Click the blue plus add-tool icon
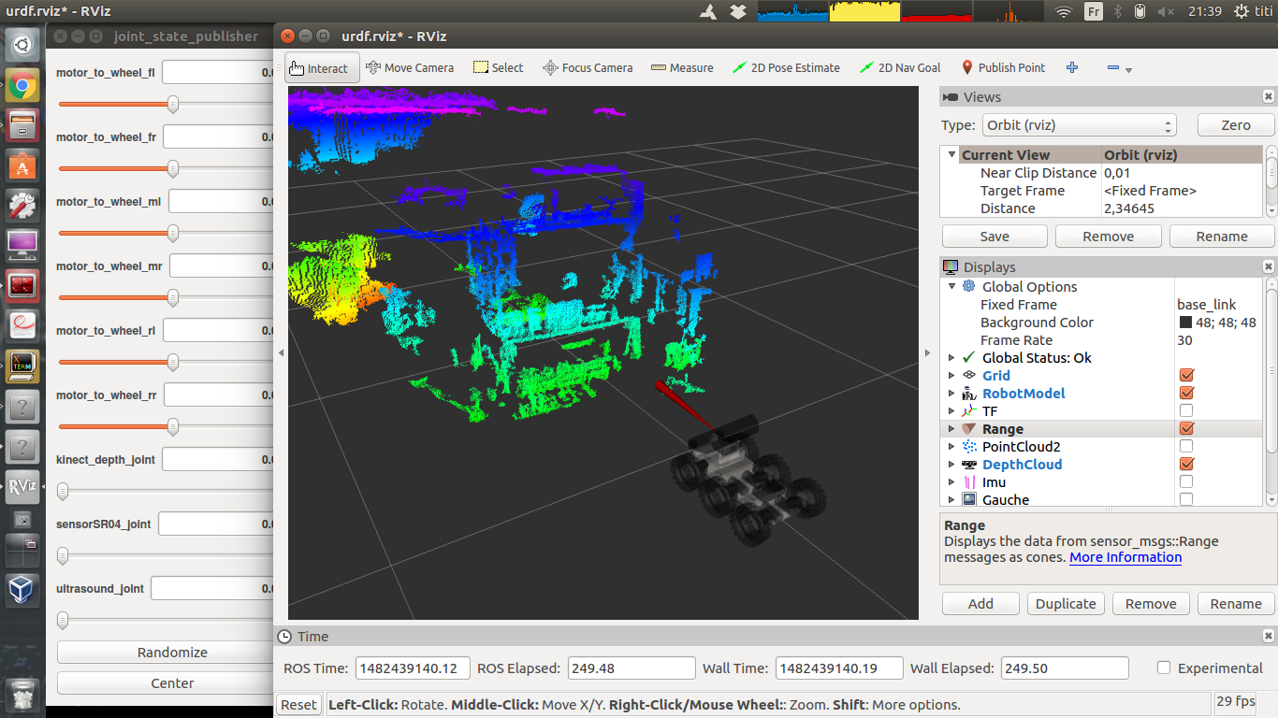The width and height of the screenshot is (1278, 718). click(1072, 68)
